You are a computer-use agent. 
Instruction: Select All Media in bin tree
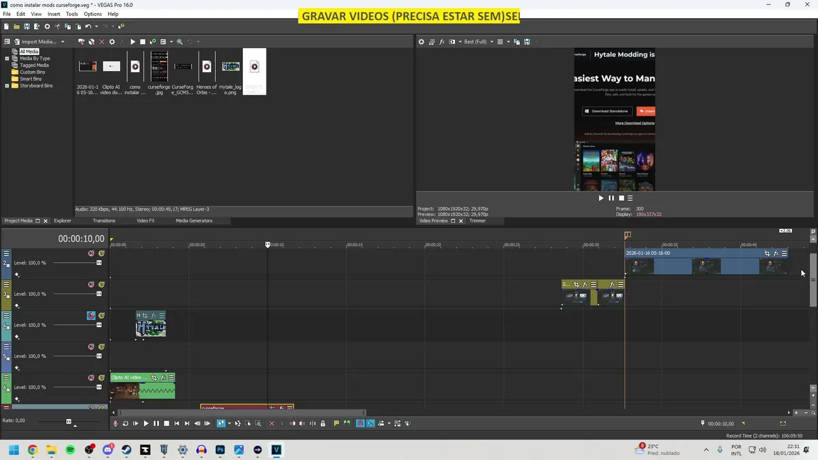tap(29, 52)
